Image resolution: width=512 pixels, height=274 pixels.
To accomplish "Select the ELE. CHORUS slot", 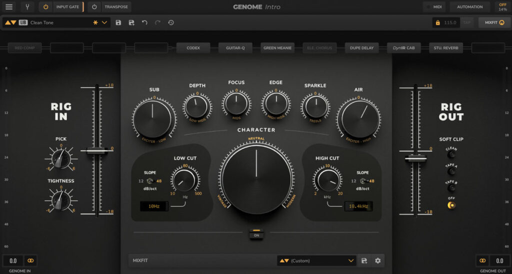I will pyautogui.click(x=319, y=48).
